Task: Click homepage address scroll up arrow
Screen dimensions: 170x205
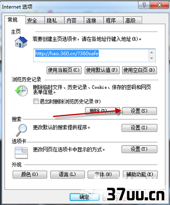Action: [x=152, y=53]
